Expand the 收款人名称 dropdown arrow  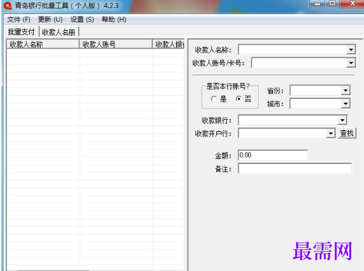pyautogui.click(x=351, y=50)
